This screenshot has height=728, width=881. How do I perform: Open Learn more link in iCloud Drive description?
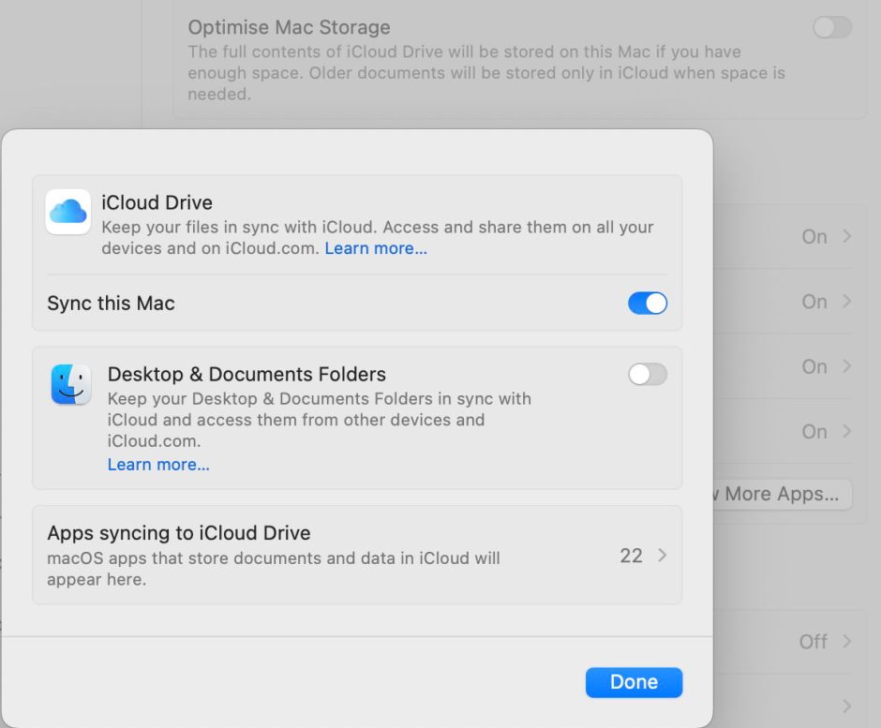click(x=376, y=248)
